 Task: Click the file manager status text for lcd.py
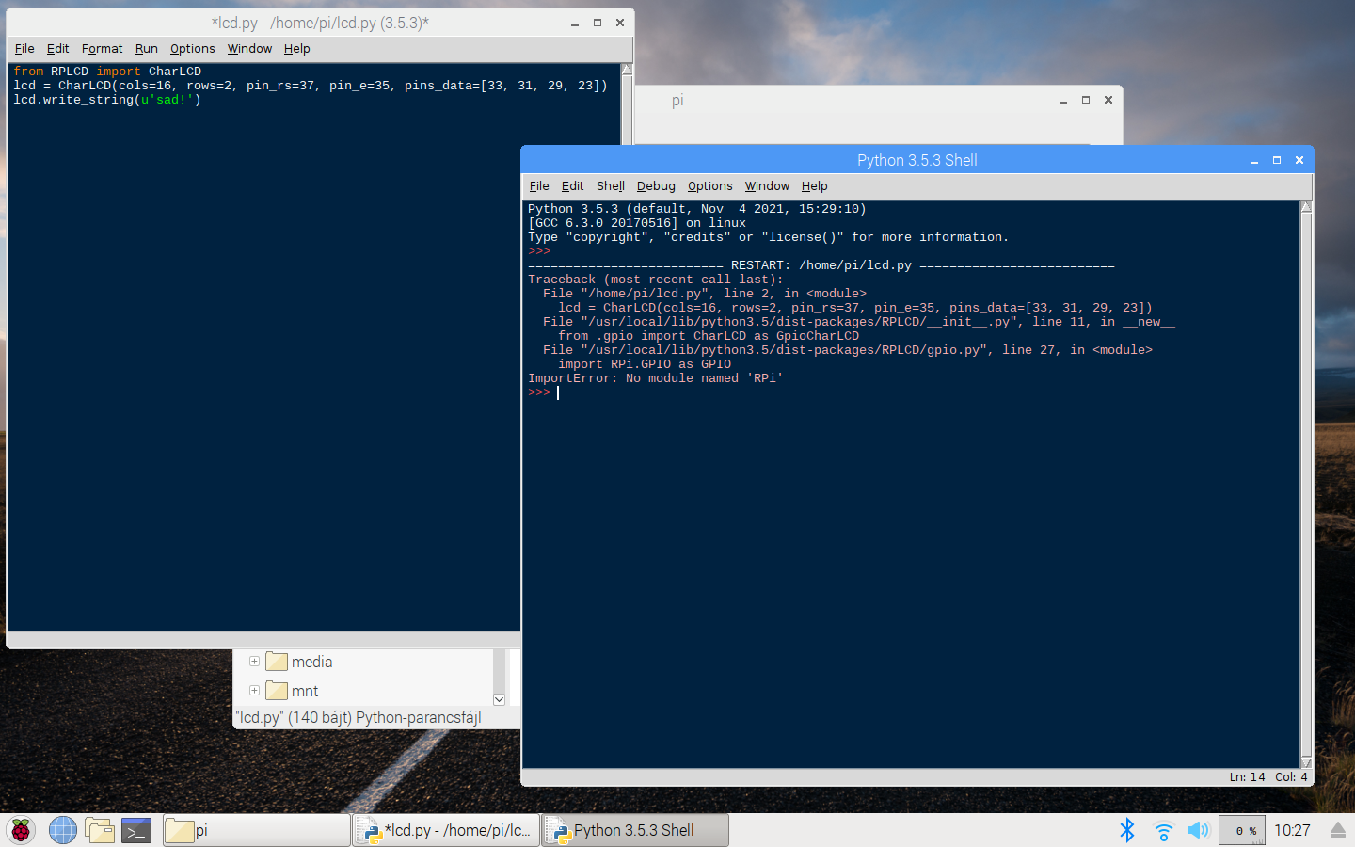[358, 717]
